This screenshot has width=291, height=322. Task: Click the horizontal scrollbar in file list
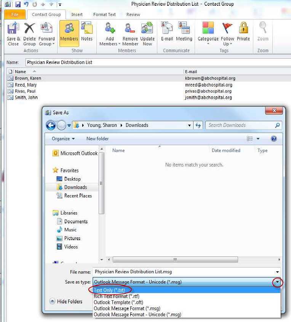click(175, 260)
